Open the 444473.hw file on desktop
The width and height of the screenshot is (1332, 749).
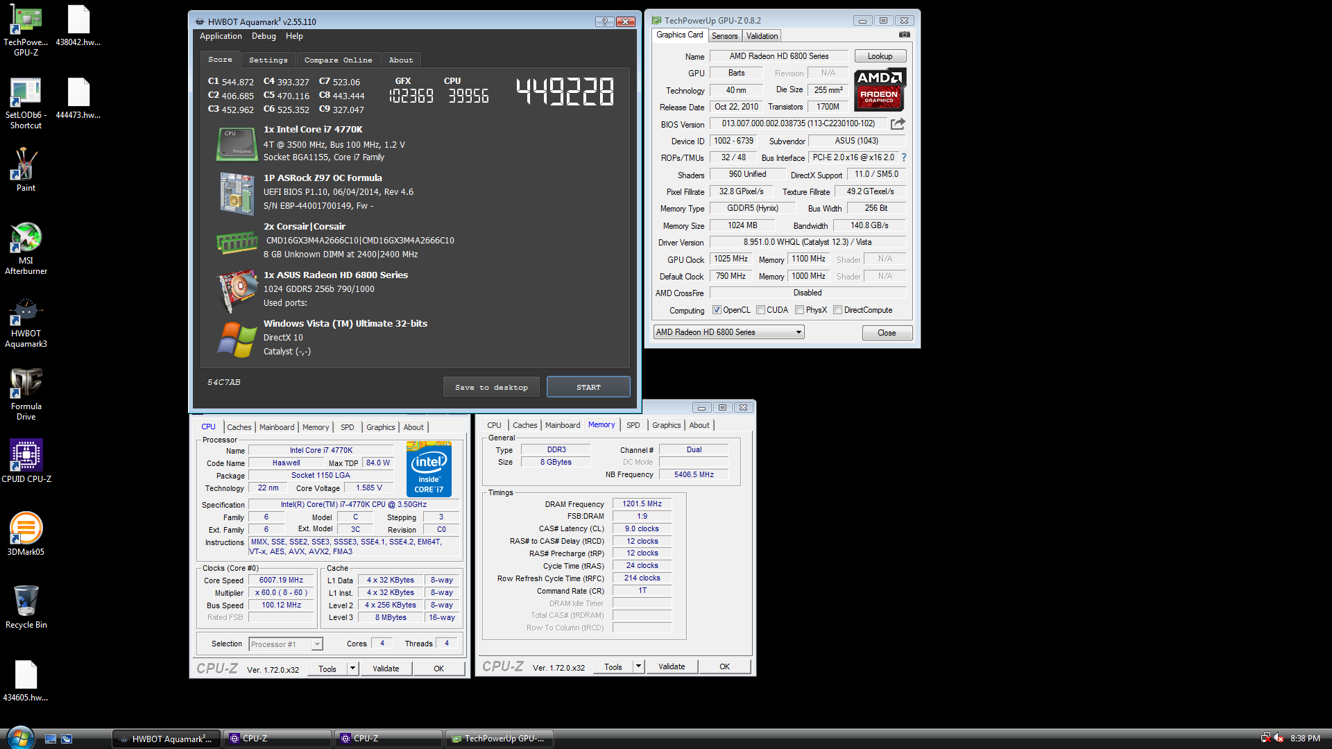(x=78, y=98)
